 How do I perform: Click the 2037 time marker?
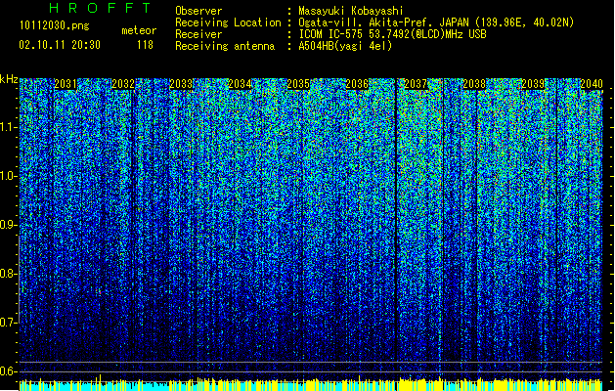click(x=416, y=84)
